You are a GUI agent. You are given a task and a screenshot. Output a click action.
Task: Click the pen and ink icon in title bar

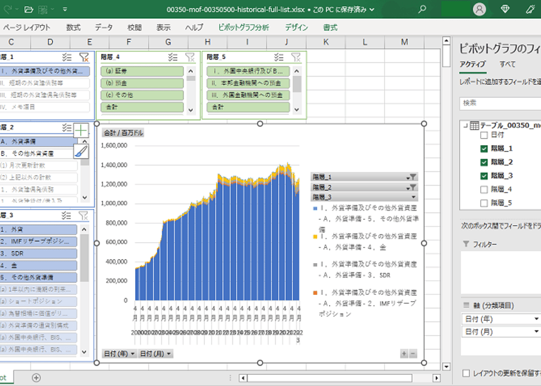(530, 9)
